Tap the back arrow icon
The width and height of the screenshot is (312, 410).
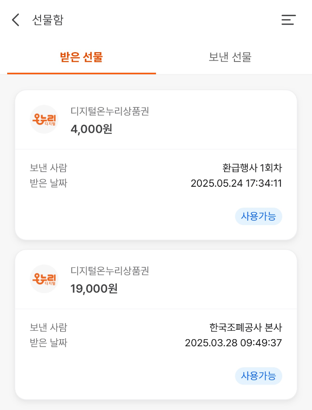coord(16,20)
